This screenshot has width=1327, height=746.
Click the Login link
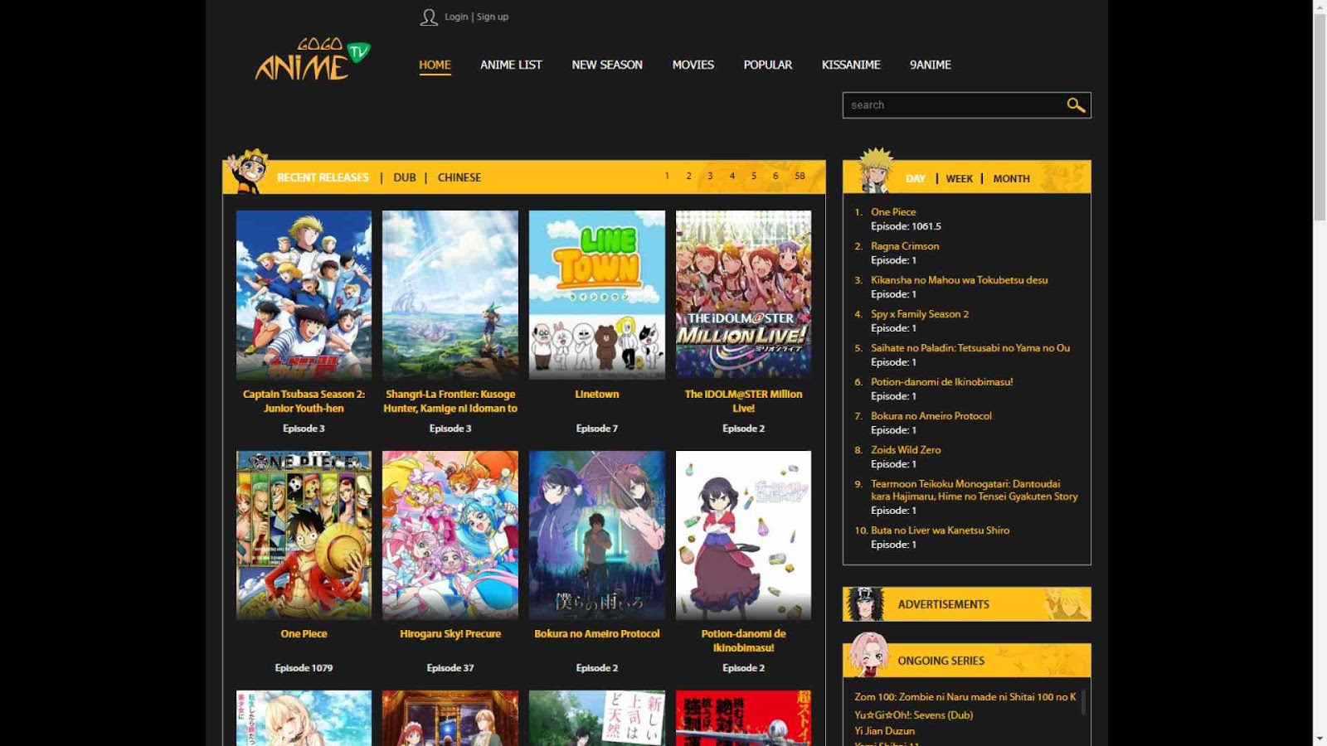click(456, 17)
